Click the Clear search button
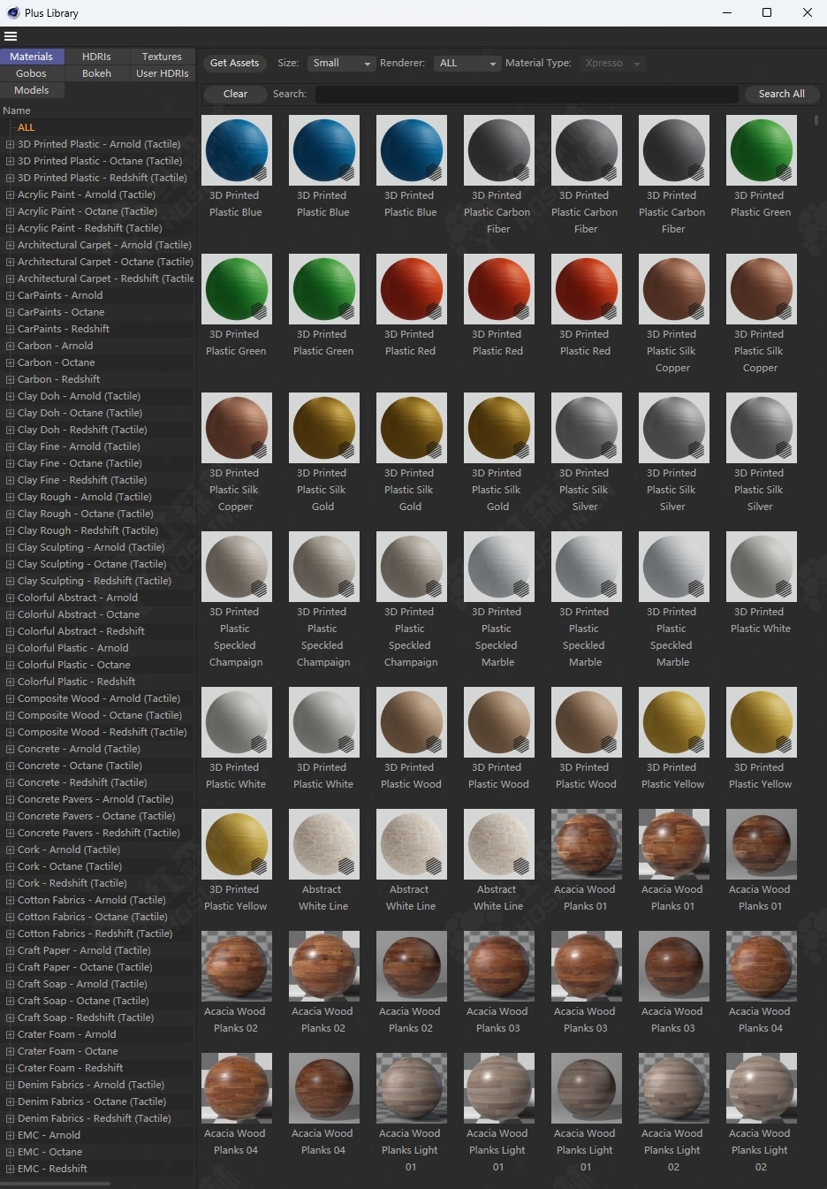The width and height of the screenshot is (827, 1189). pyautogui.click(x=235, y=94)
